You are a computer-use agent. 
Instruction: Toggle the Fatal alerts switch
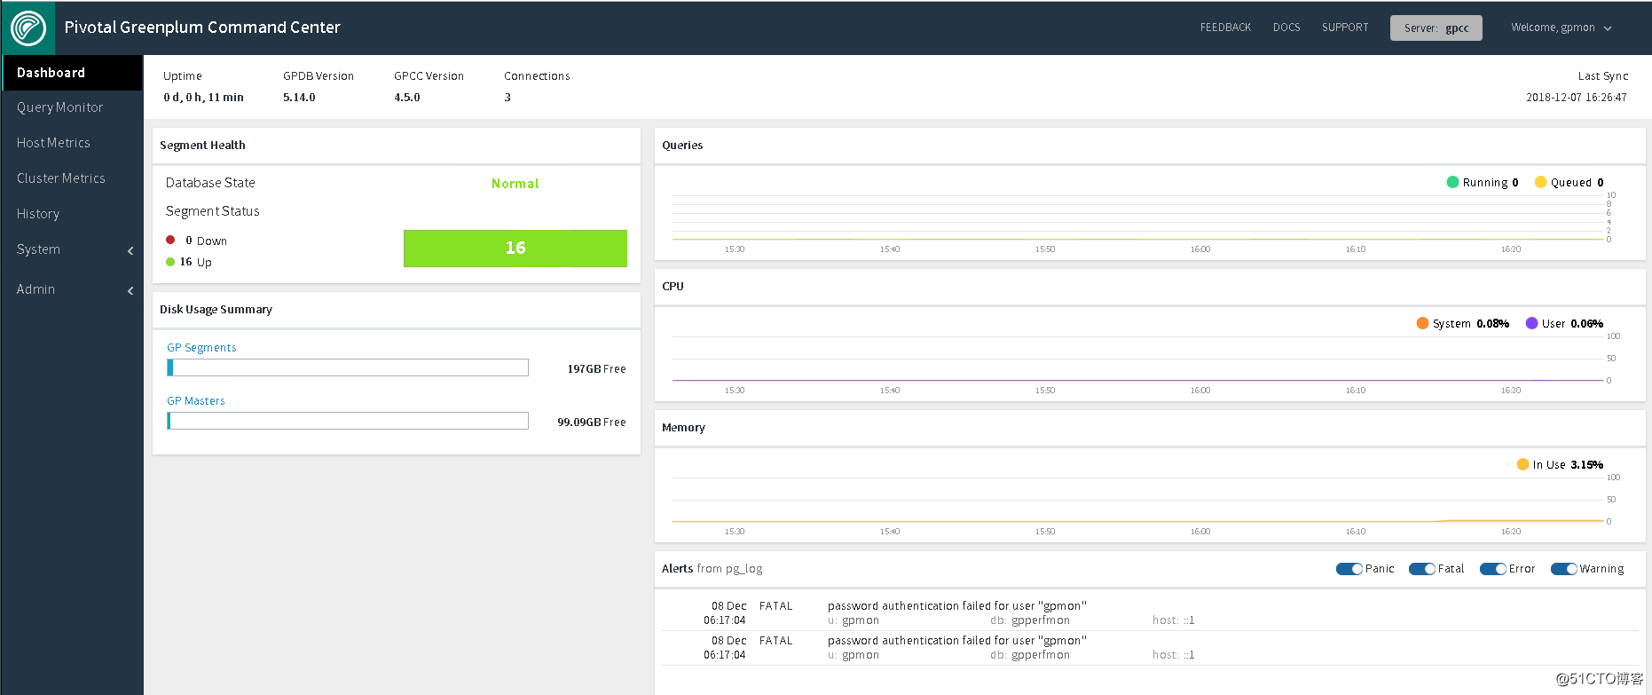[x=1421, y=569]
